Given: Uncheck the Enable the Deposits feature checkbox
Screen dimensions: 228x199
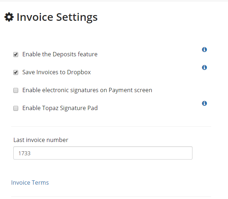Looking at the screenshot, I should coord(16,55).
